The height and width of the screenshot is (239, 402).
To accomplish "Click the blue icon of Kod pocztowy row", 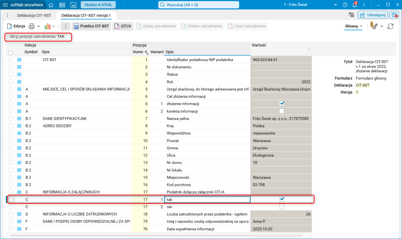I will (19, 185).
